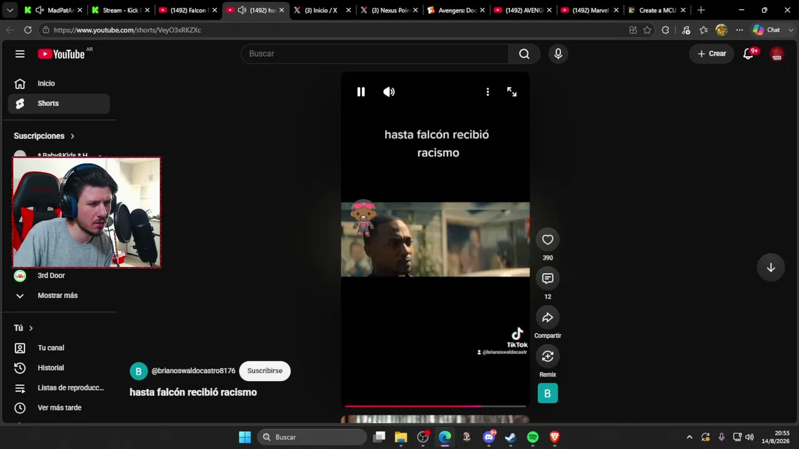Open Ver más tarde in the sidebar
799x449 pixels.
point(59,408)
